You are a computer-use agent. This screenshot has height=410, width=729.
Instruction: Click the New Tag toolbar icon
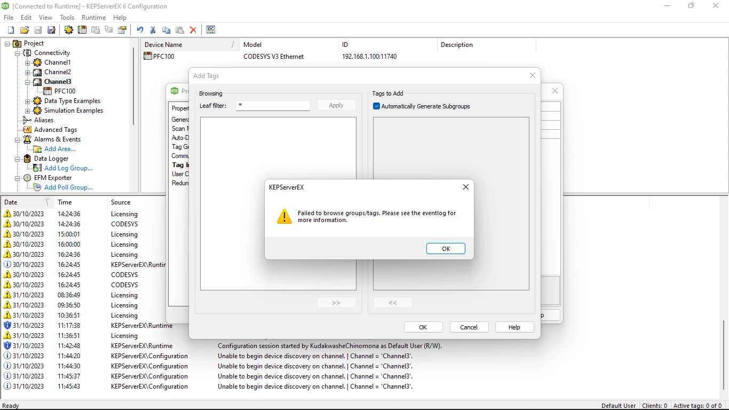pyautogui.click(x=109, y=30)
